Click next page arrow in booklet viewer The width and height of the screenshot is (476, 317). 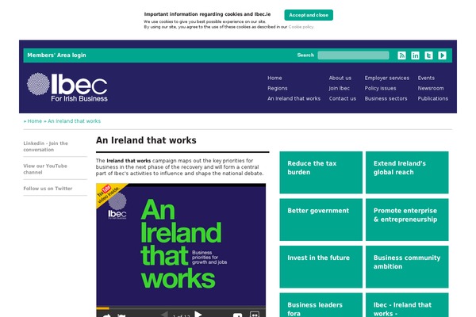[198, 314]
